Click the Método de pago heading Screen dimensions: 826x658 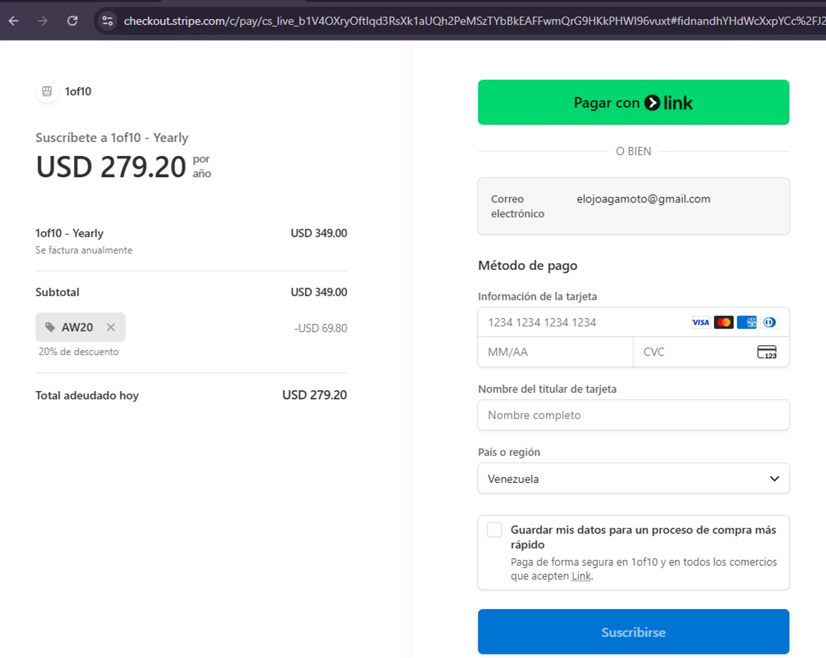pyautogui.click(x=528, y=265)
